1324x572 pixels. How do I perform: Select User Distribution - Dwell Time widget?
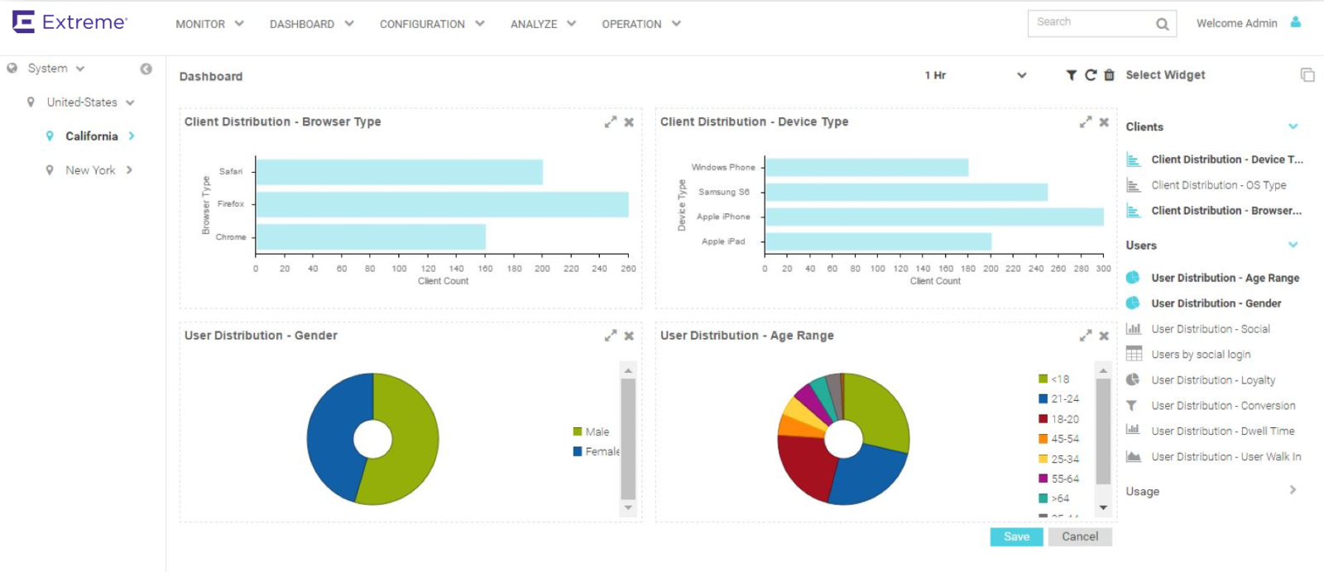[1222, 431]
